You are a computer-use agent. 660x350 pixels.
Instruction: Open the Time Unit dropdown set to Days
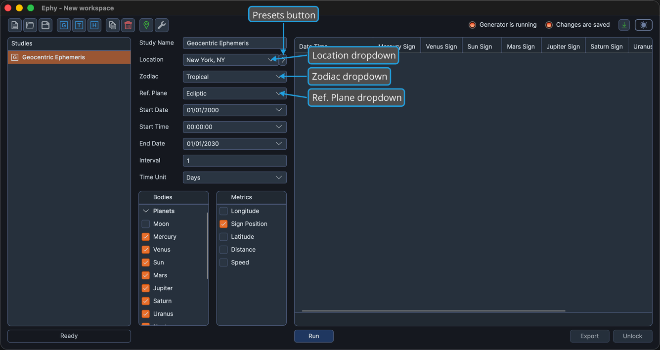pos(235,177)
